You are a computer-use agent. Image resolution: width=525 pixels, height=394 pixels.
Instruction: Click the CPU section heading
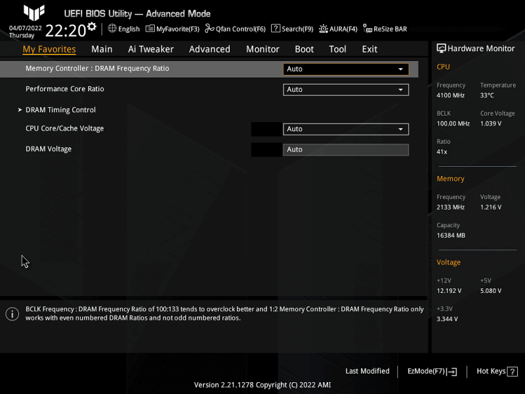(444, 67)
